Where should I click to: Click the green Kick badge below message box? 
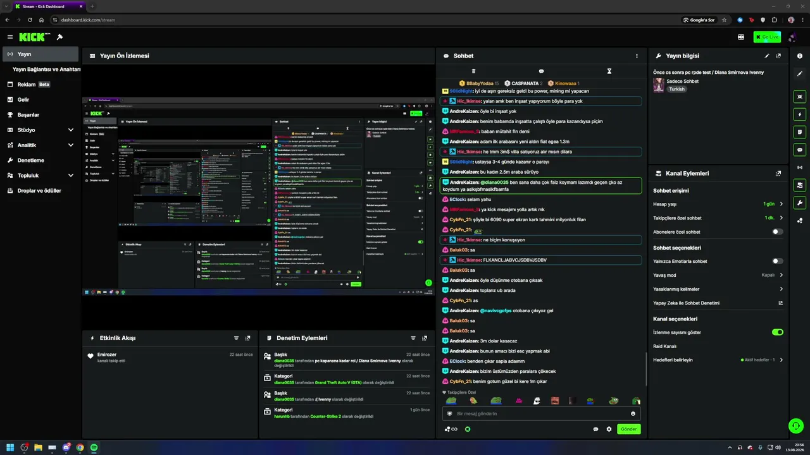[468, 429]
